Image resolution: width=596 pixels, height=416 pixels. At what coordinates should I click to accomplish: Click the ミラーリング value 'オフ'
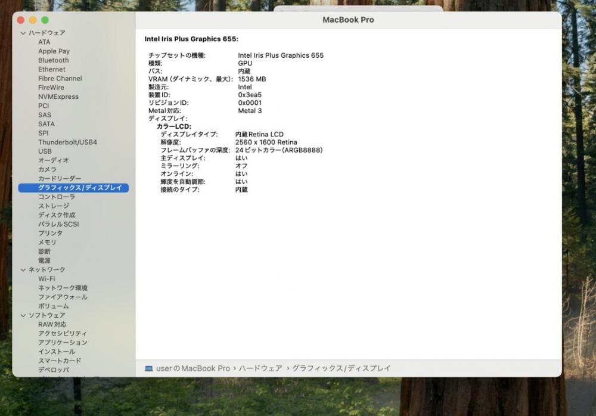click(x=241, y=166)
